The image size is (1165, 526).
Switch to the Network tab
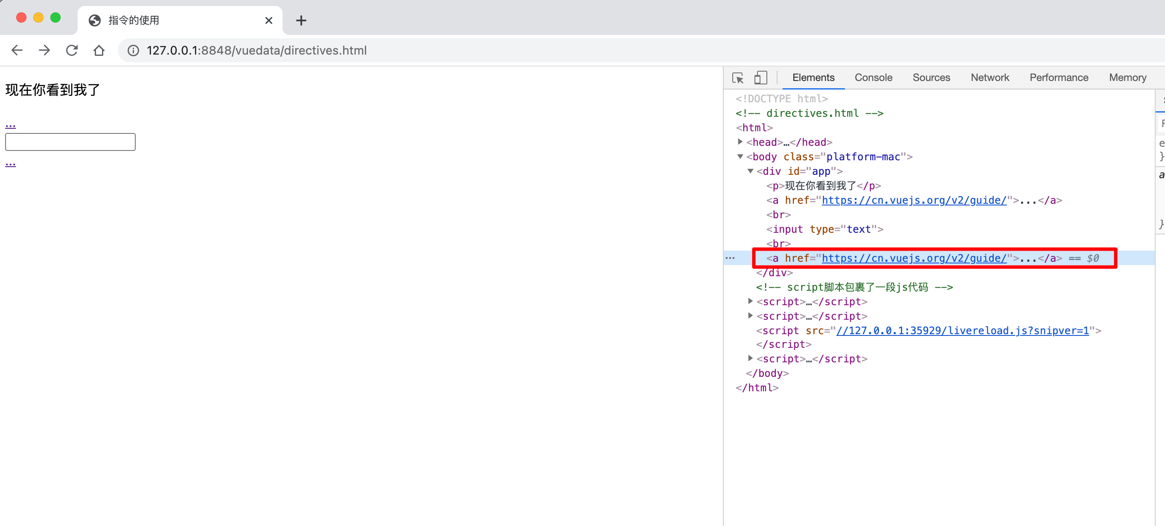(990, 78)
